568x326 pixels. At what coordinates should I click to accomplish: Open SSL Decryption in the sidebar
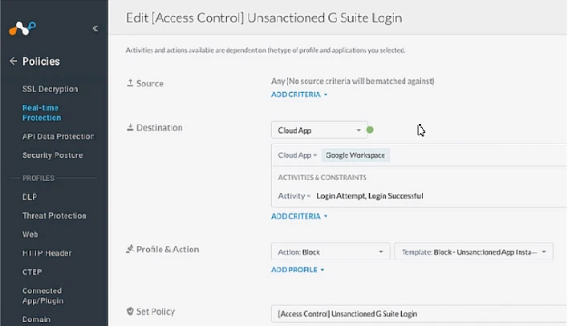[x=50, y=89]
